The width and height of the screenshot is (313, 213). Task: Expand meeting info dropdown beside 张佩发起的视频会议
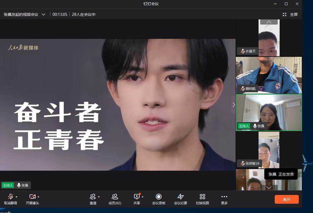pos(44,14)
